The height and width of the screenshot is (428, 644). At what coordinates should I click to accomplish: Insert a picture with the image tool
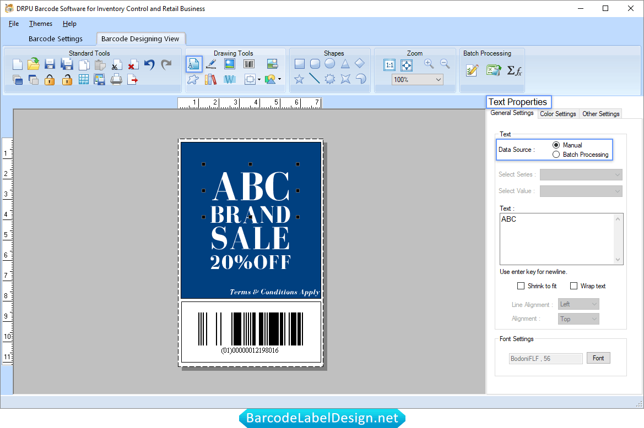[230, 64]
